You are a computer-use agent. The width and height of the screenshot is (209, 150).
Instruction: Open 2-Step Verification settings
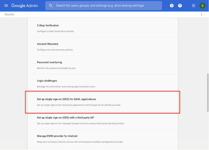tap(103, 28)
